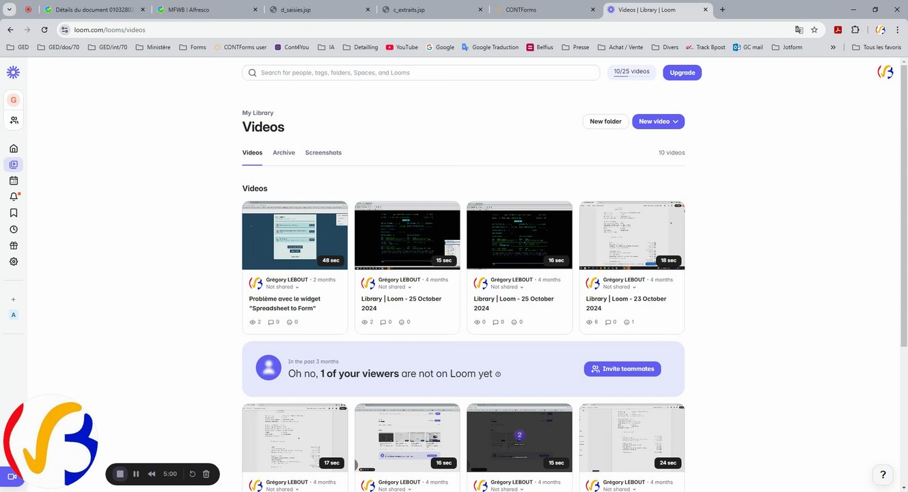908x492 pixels.
Task: Click the profile avatar at top right of Loom page
Action: (x=885, y=72)
